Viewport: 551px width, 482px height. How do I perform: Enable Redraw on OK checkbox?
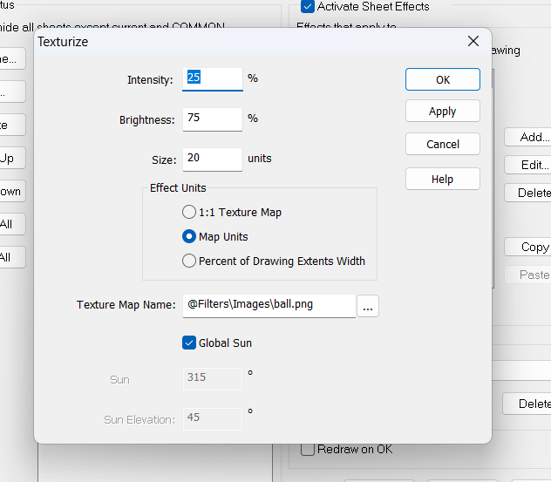coord(307,449)
